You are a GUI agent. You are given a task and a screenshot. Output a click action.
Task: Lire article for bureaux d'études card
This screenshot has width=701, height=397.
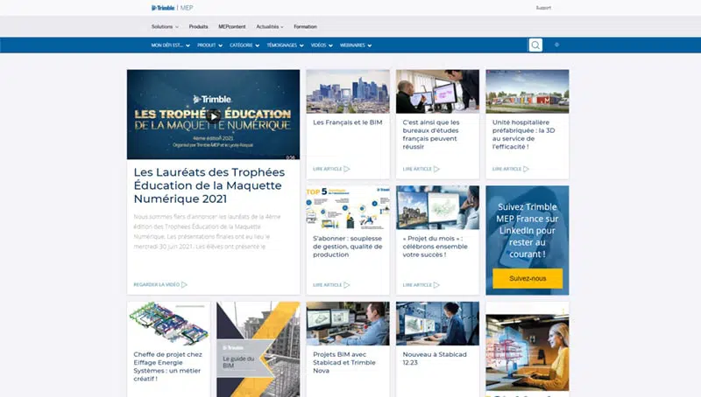[x=421, y=169]
